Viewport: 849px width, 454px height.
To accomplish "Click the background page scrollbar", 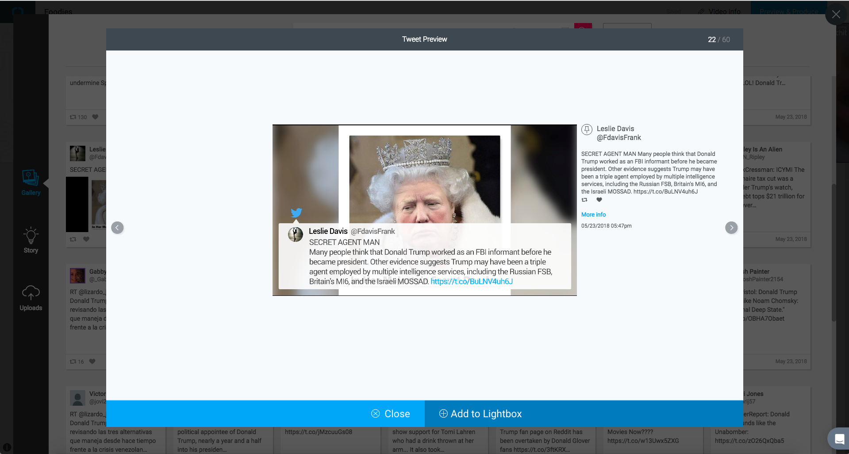I will tap(834, 252).
